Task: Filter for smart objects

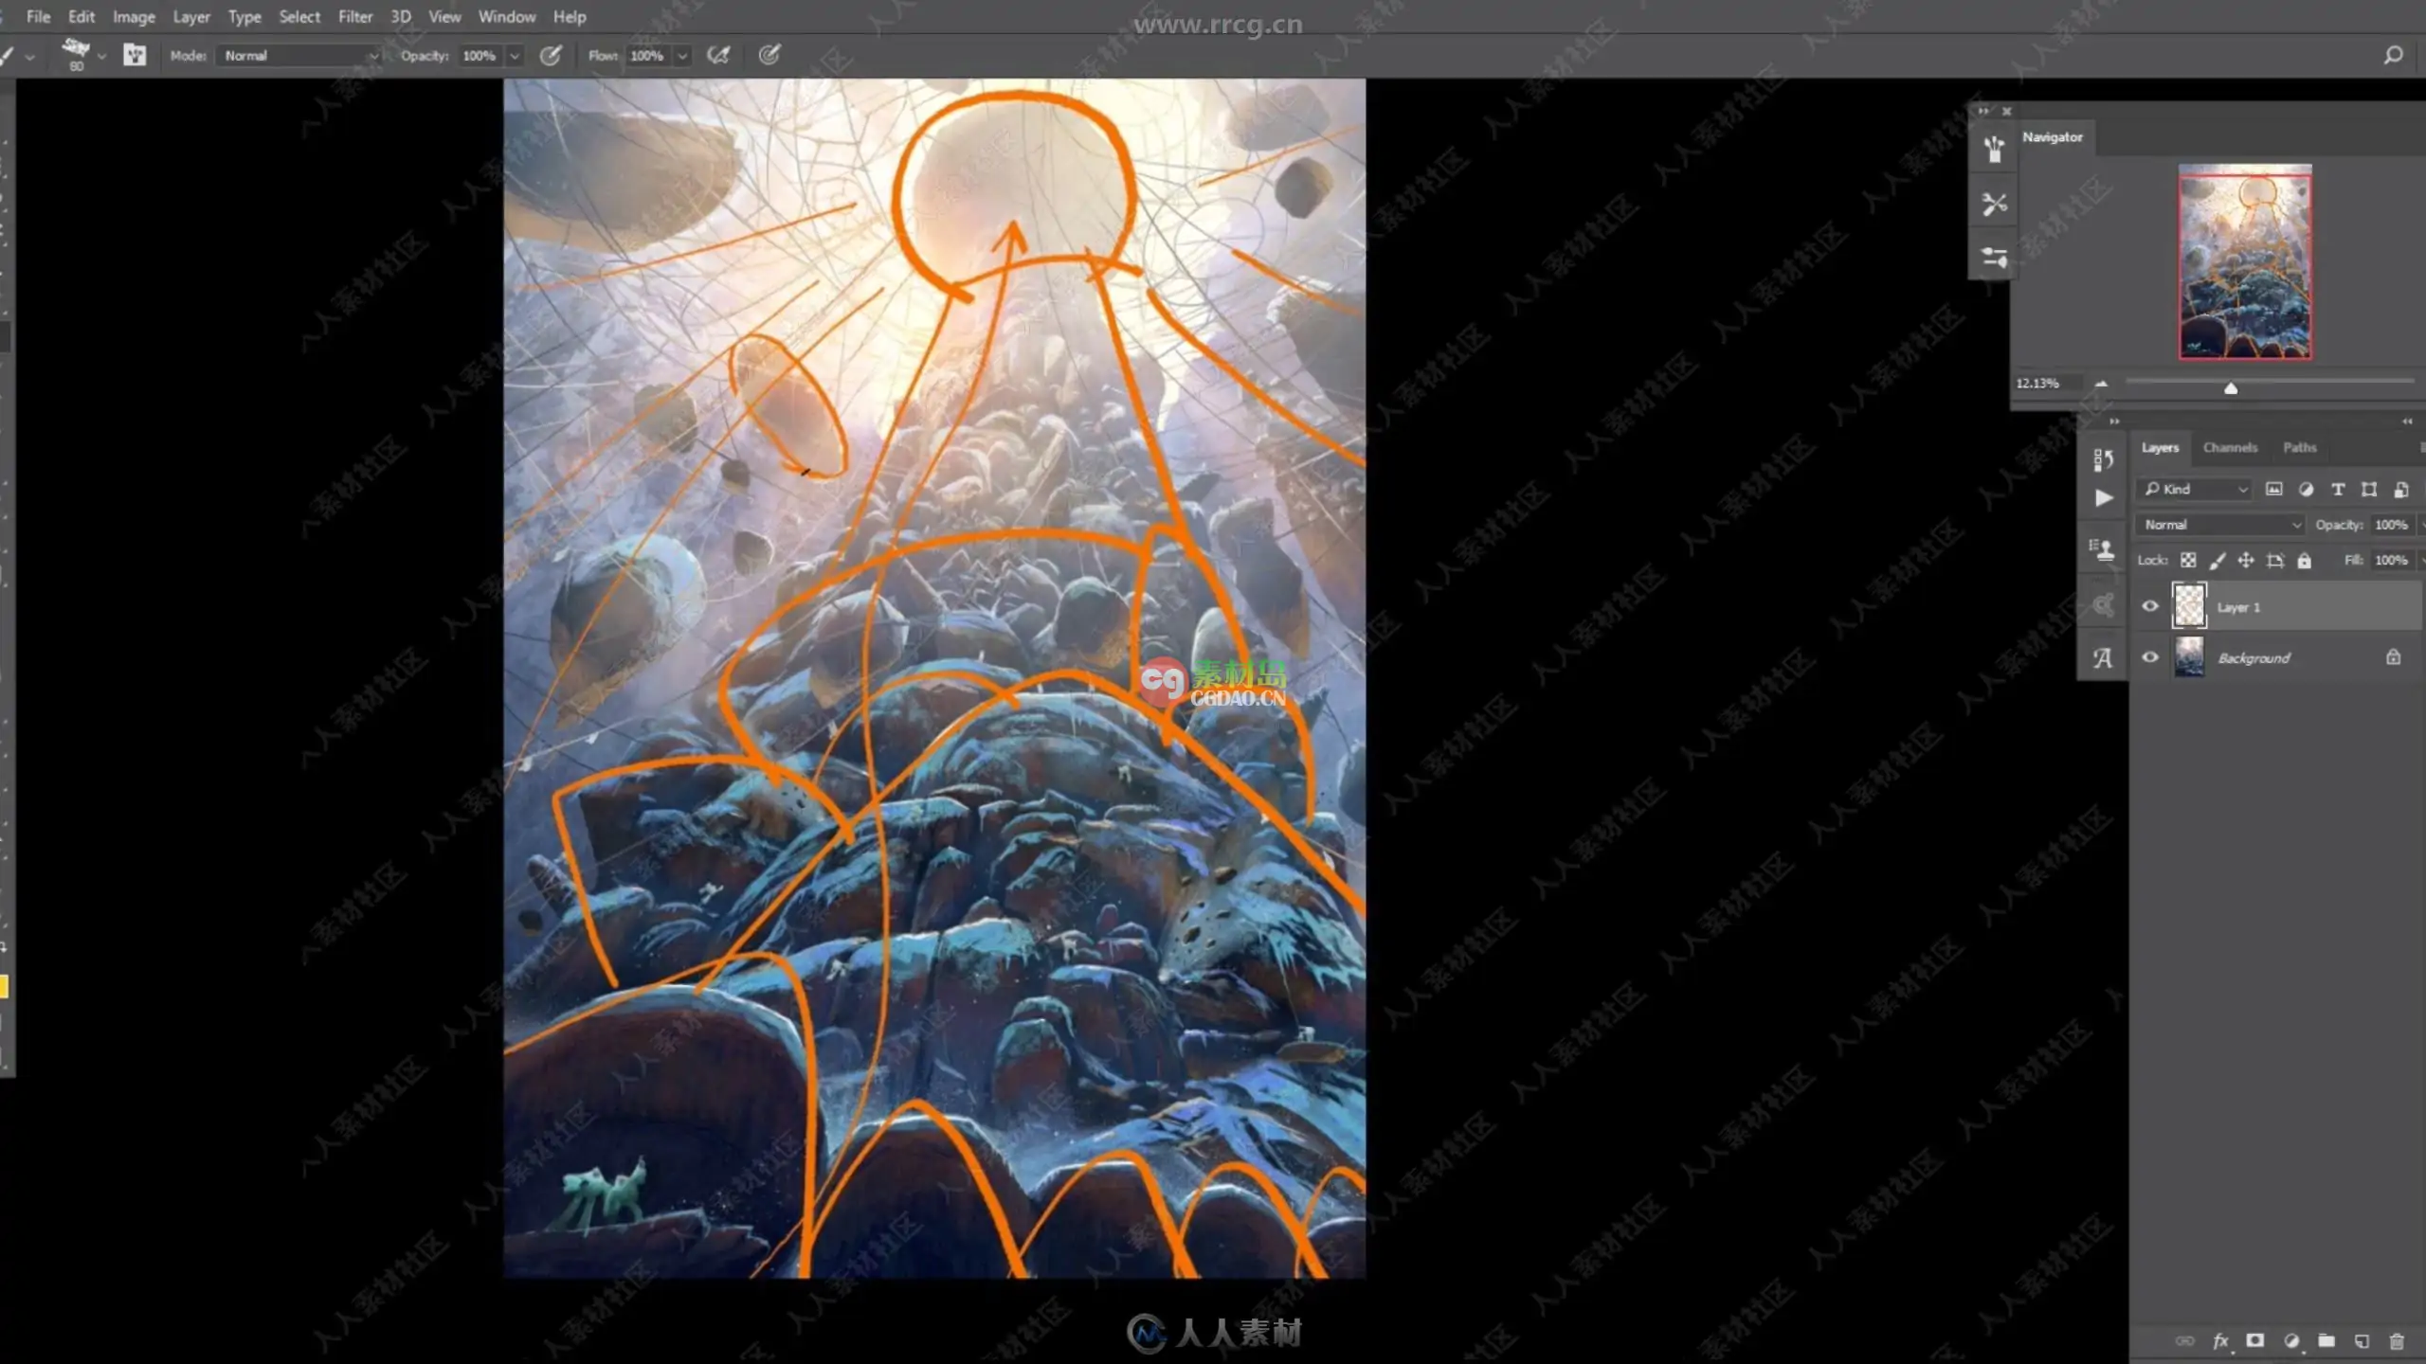Action: point(2401,489)
